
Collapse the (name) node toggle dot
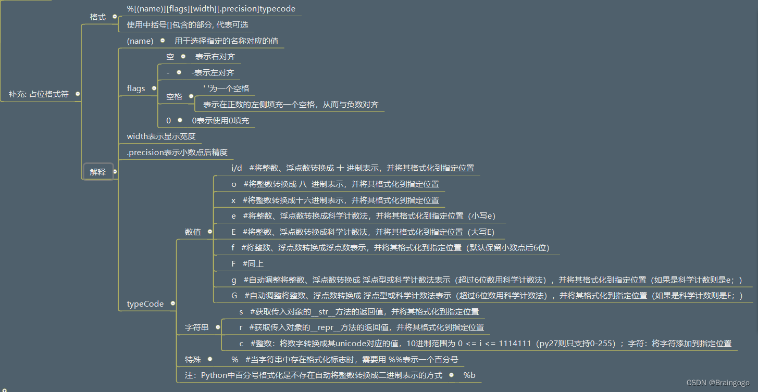163,40
